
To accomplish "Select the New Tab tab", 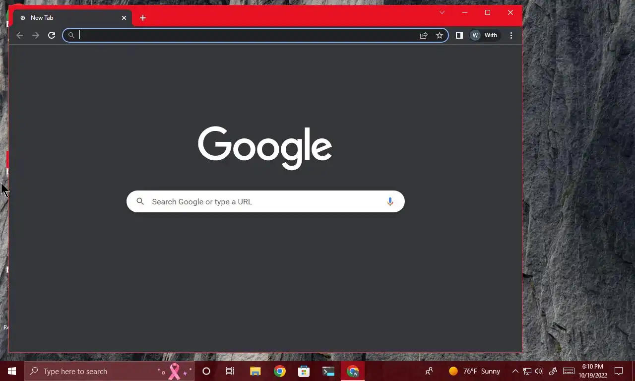I will [x=72, y=18].
